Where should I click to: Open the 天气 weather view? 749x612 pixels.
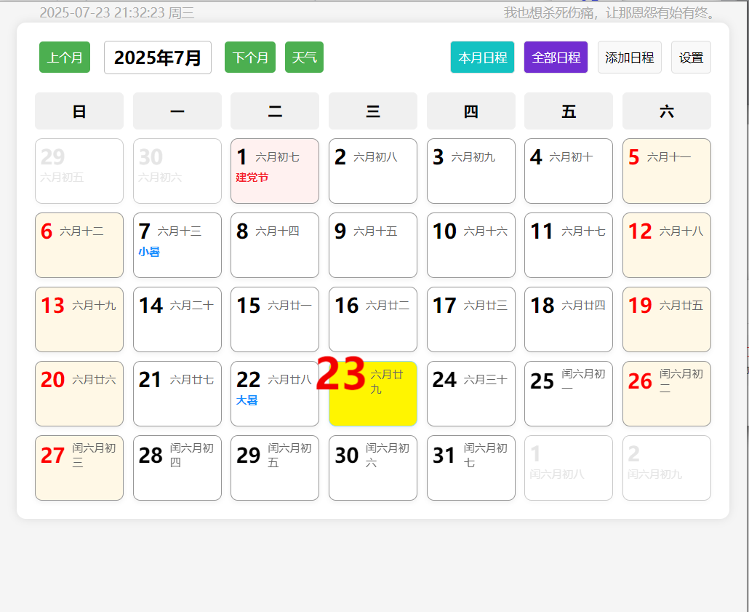304,57
